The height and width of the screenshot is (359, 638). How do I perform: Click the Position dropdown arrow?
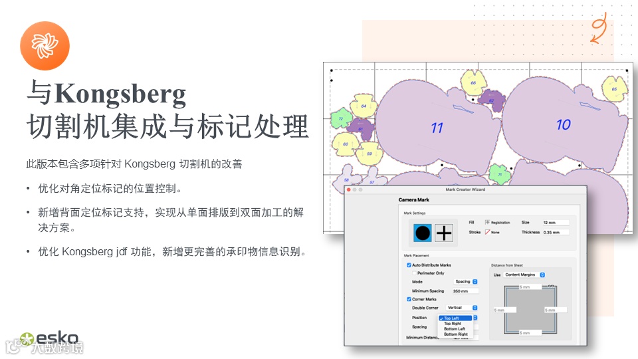pos(475,318)
